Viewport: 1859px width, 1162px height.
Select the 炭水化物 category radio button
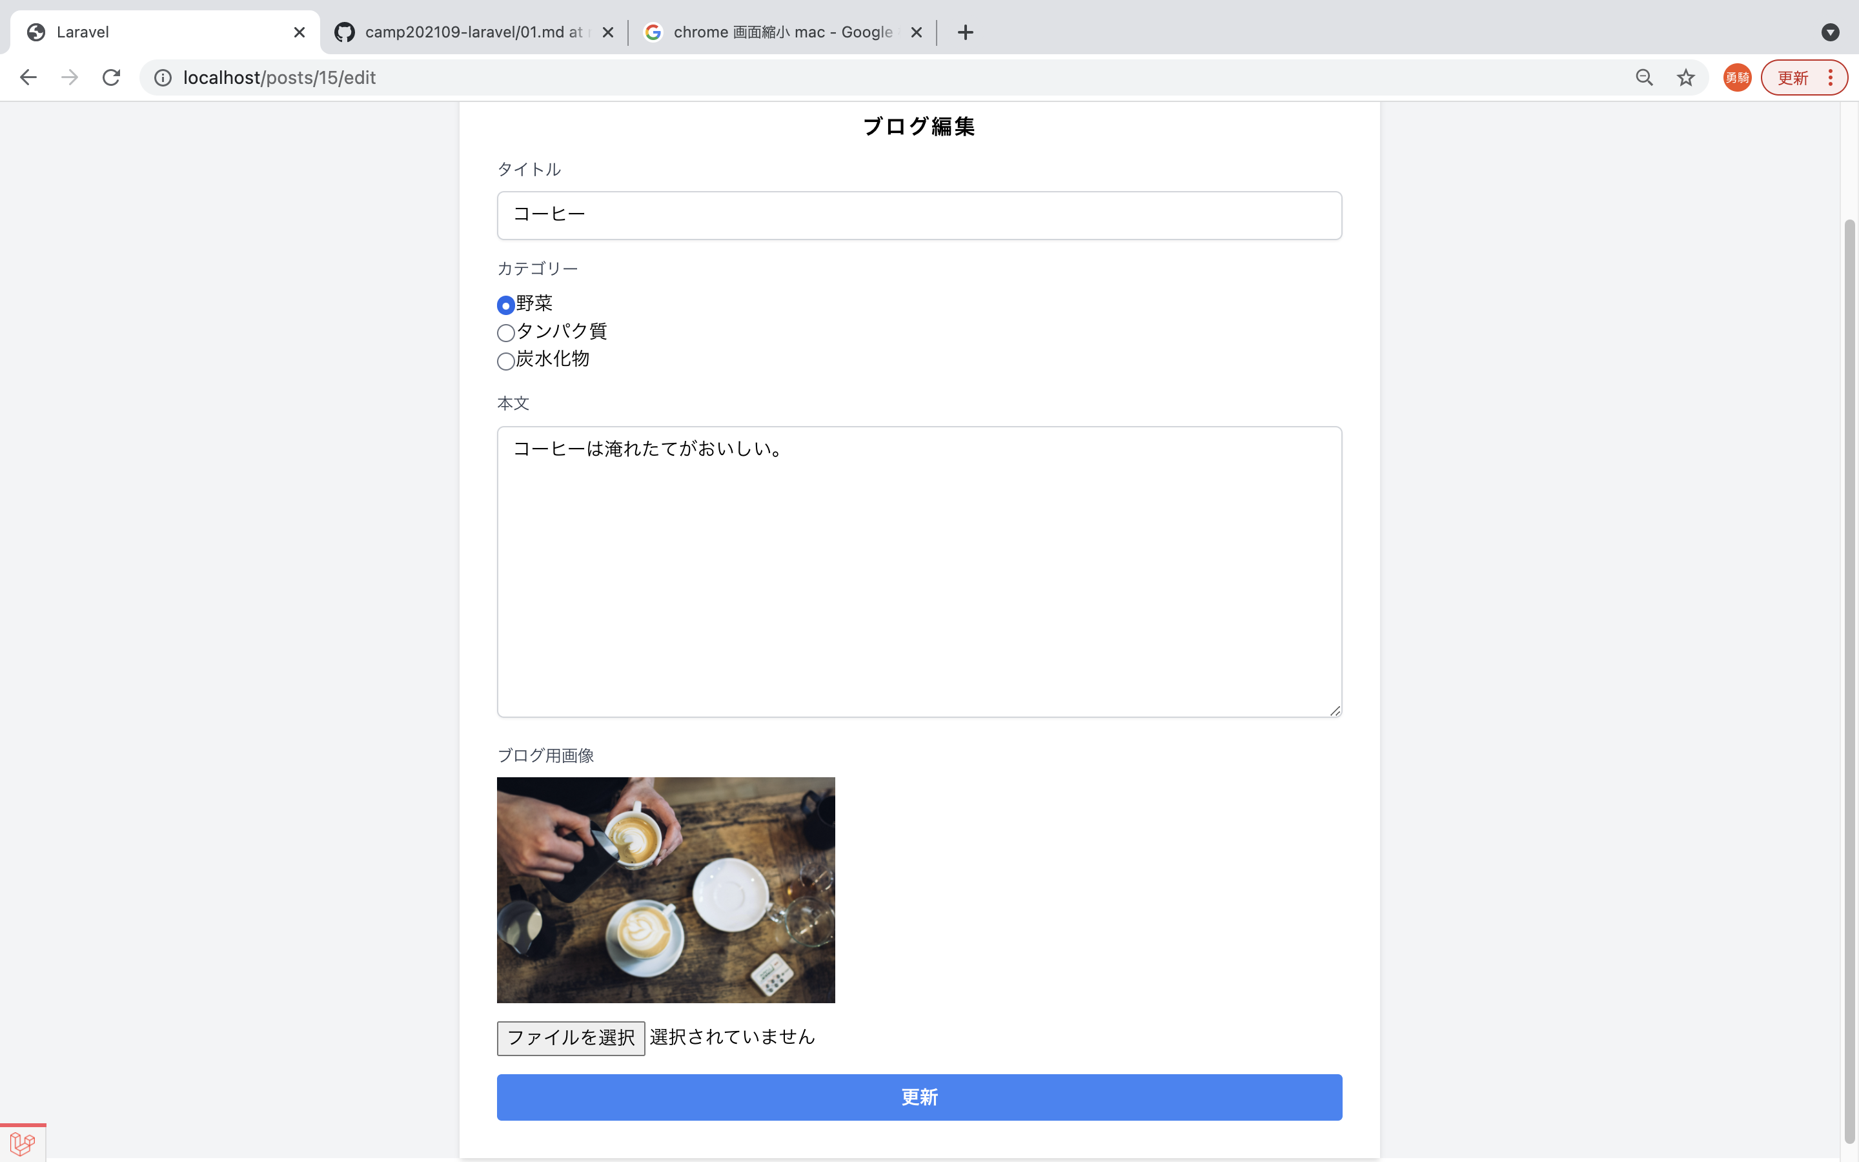505,362
